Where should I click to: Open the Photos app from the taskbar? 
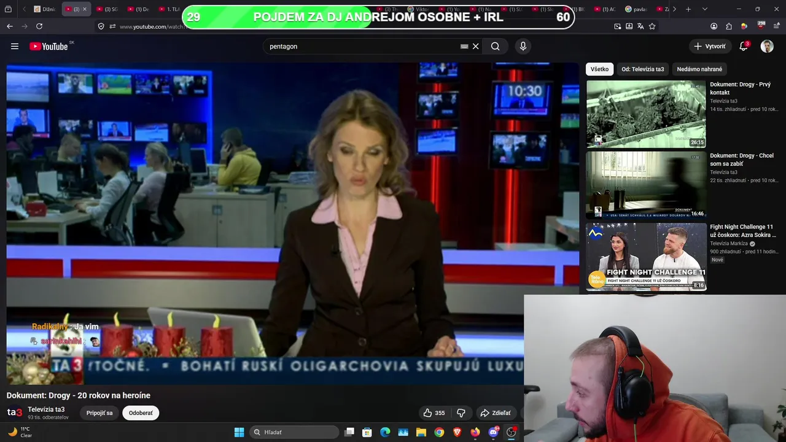click(403, 432)
